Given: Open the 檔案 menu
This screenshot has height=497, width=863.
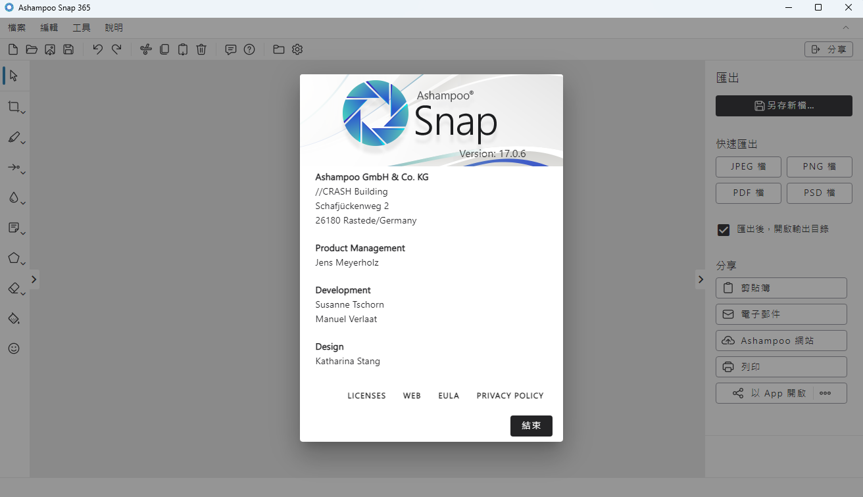Looking at the screenshot, I should tap(17, 28).
